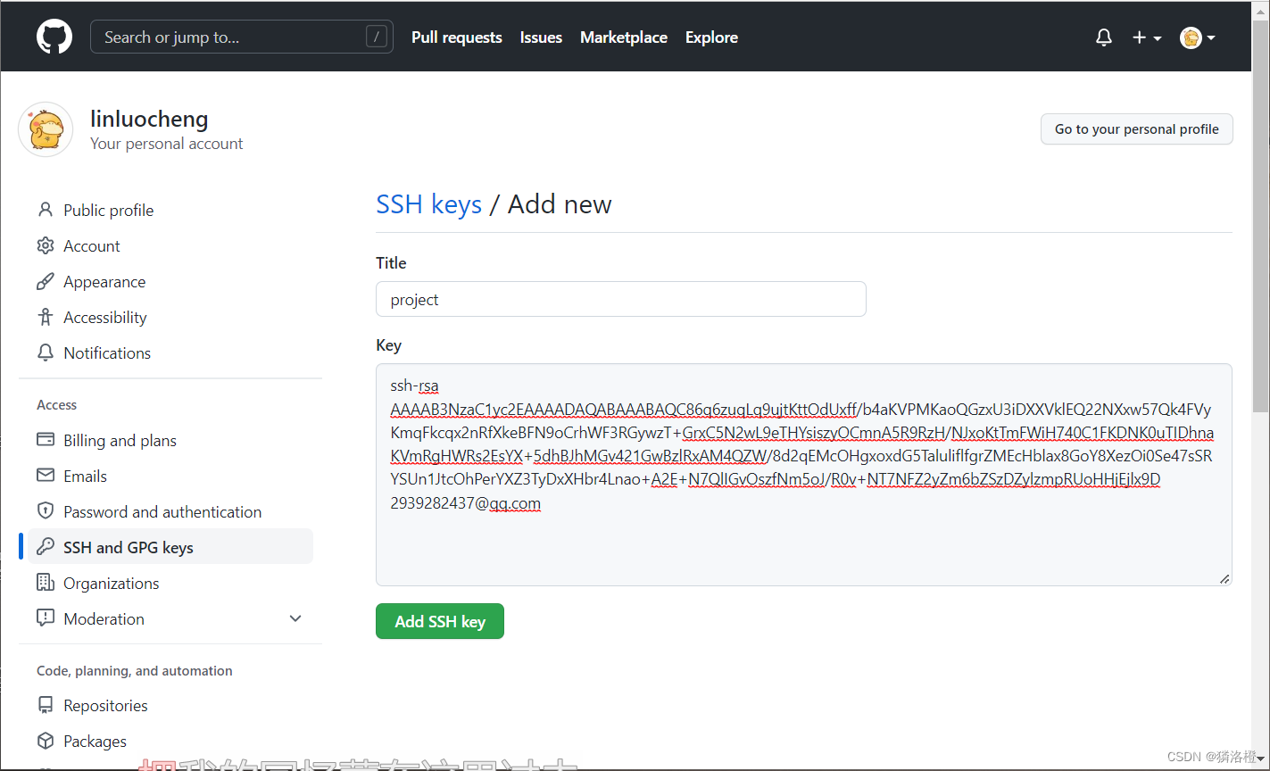1270x771 pixels.
Task: Click inside the Key textarea with ssh-rsa
Action: coord(803,475)
